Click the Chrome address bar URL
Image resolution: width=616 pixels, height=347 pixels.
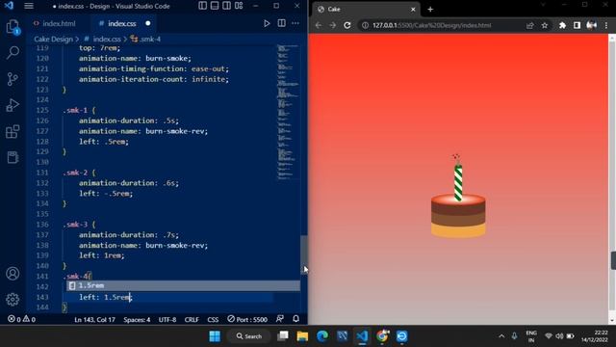point(432,25)
